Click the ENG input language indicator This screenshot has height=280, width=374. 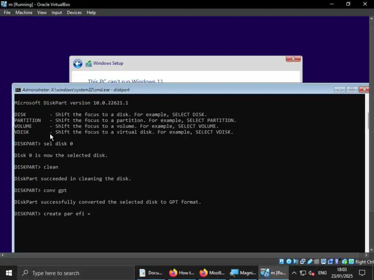click(322, 273)
